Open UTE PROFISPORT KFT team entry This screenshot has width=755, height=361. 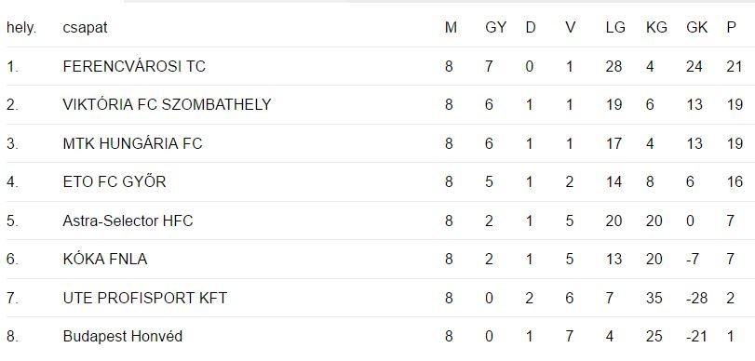point(144,299)
